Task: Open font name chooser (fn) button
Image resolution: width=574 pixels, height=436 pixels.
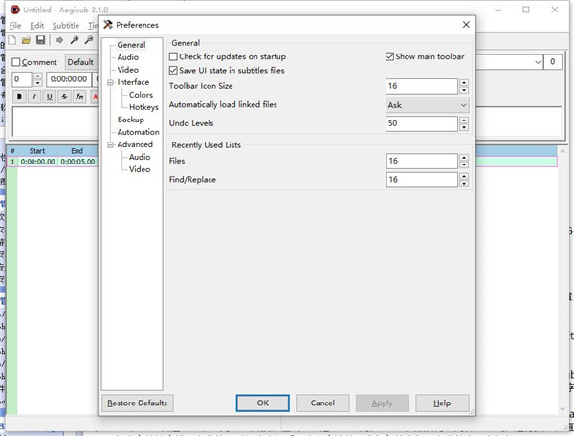Action: (x=79, y=97)
